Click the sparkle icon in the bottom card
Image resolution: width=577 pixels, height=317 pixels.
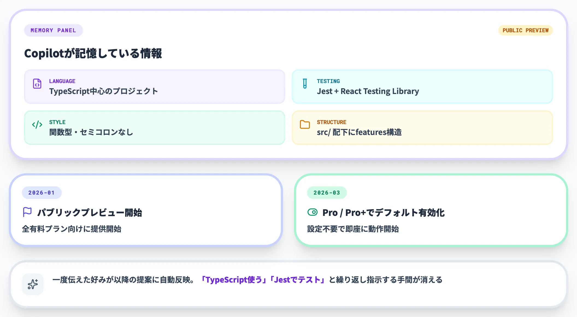(x=33, y=284)
